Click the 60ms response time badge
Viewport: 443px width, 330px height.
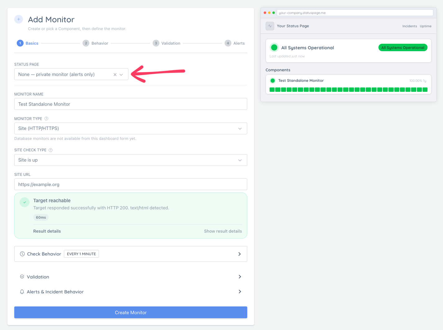(x=41, y=217)
